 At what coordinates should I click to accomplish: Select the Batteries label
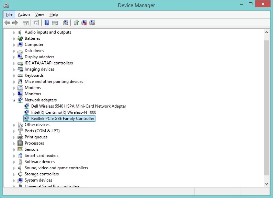[x=32, y=38]
